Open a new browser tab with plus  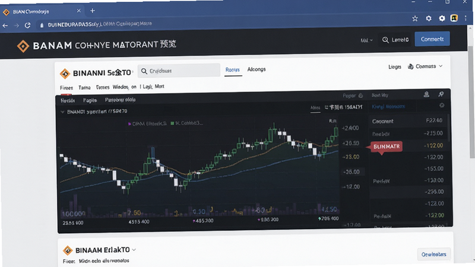(93, 11)
